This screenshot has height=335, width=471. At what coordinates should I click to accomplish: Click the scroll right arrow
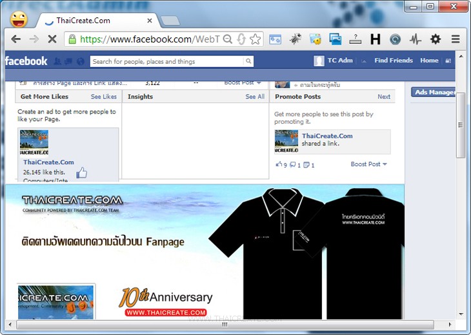(450, 324)
